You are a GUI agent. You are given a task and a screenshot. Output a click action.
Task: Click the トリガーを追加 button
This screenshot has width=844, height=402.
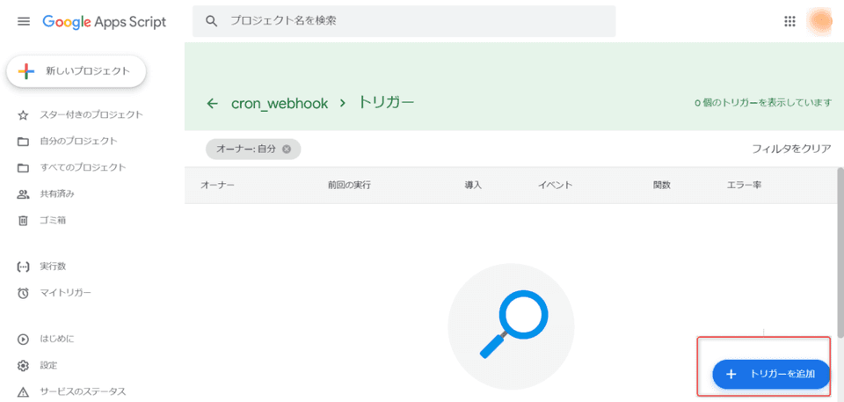click(771, 374)
